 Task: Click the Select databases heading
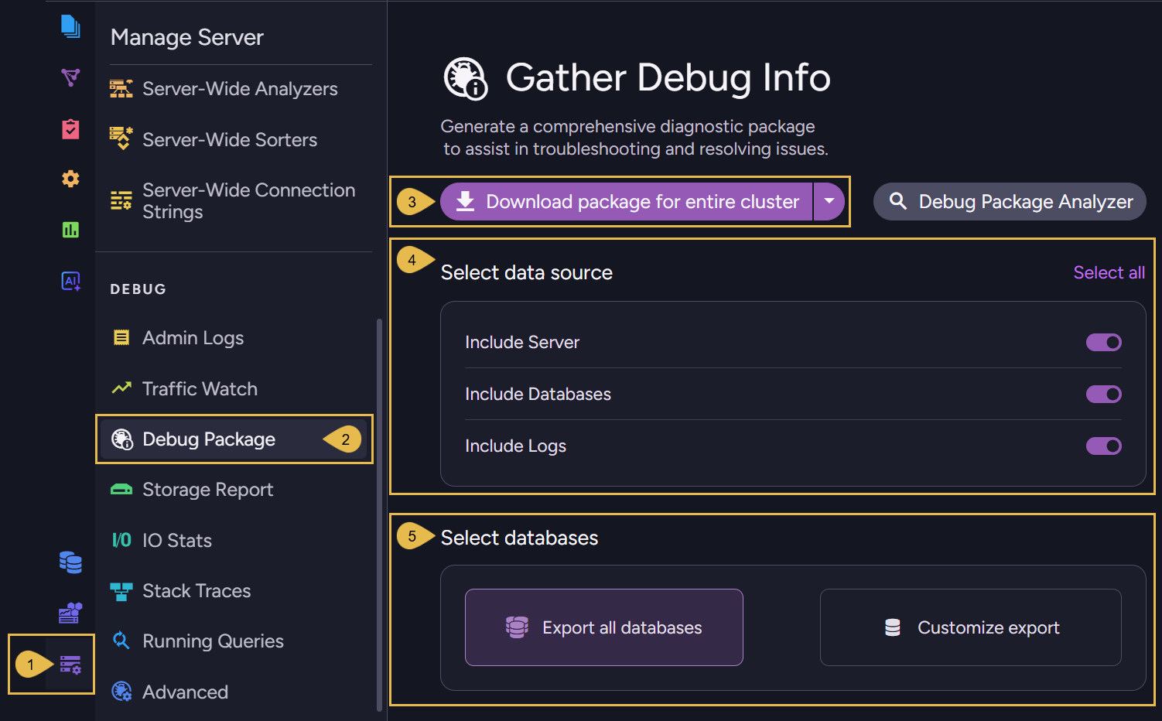coord(519,538)
